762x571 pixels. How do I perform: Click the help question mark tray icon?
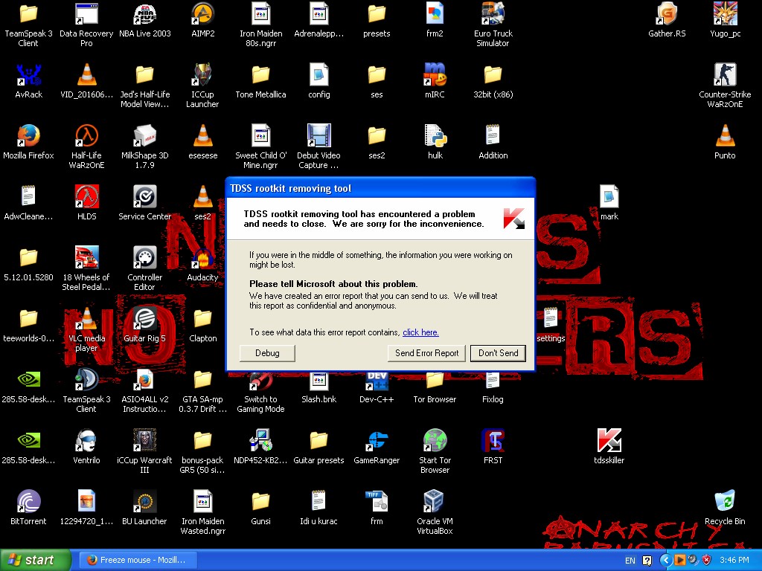tap(647, 561)
